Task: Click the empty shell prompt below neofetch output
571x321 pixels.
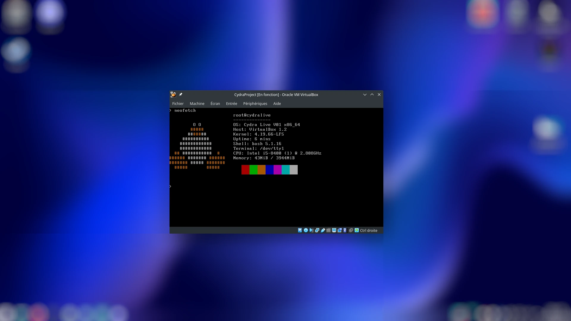Action: coord(170,186)
